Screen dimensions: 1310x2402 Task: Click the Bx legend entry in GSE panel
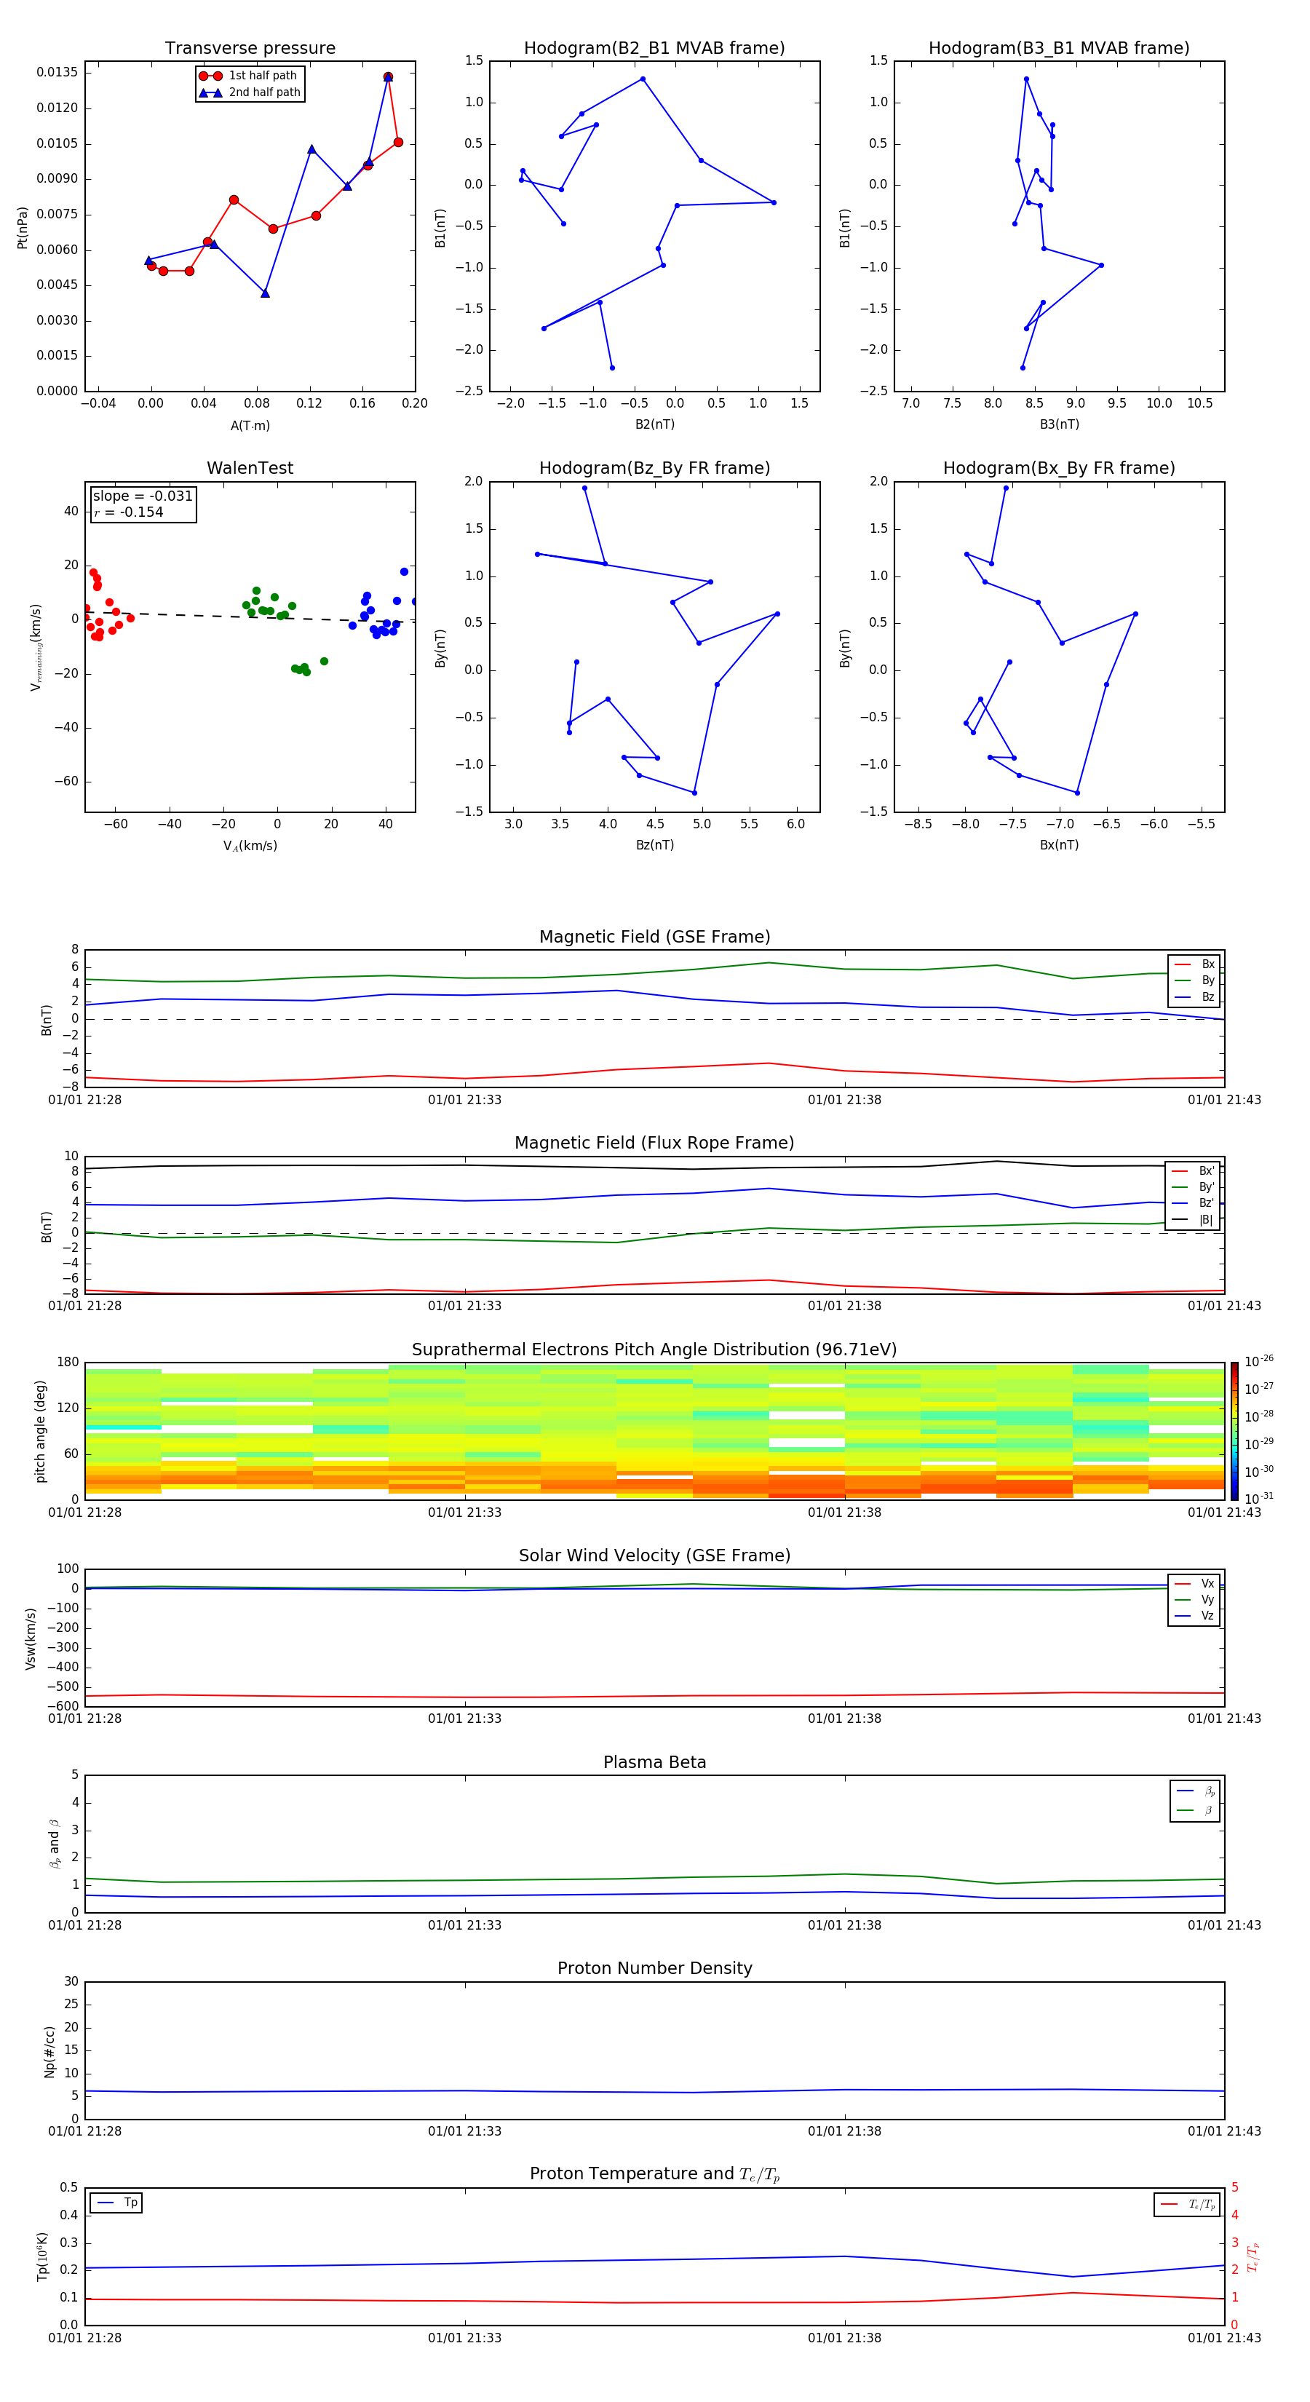(x=1194, y=964)
